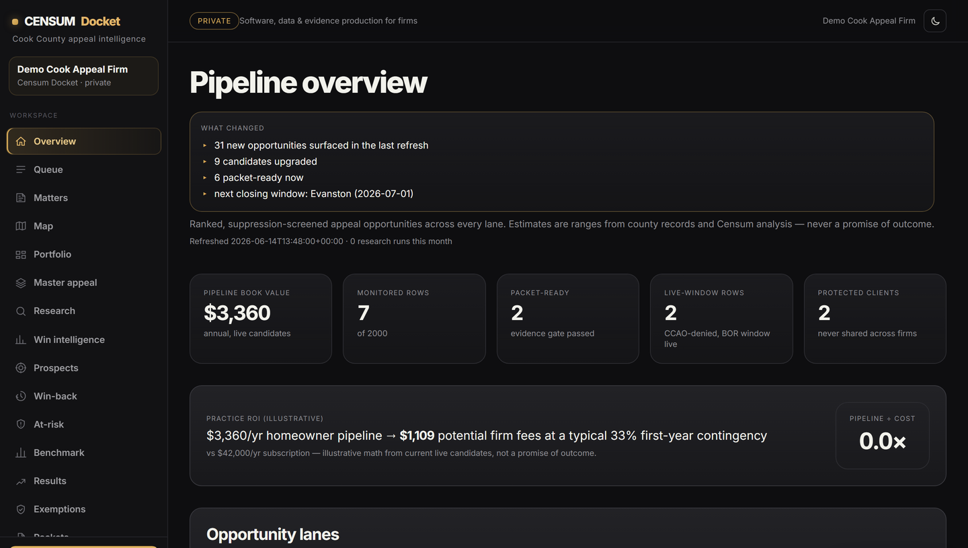This screenshot has width=968, height=548.
Task: Click the Win-back history icon
Action: click(21, 396)
